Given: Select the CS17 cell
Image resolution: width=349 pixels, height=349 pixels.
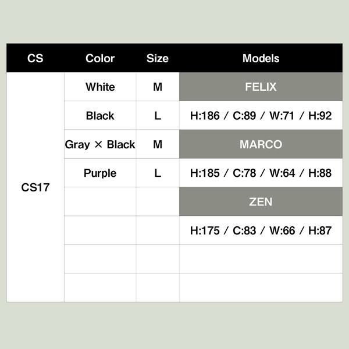Looking at the screenshot, I should pos(35,187).
